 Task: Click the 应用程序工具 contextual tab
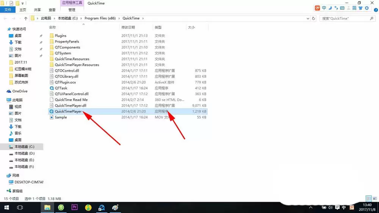[72, 3]
